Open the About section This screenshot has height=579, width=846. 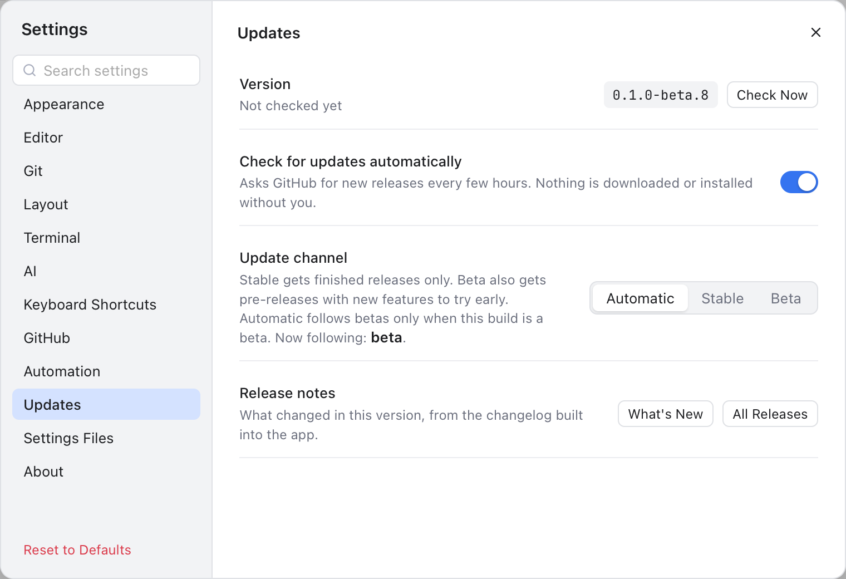[x=106, y=472]
